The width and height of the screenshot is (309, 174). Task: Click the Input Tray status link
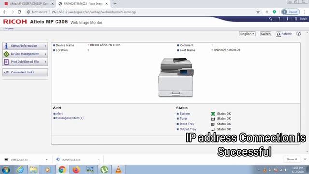click(187, 124)
